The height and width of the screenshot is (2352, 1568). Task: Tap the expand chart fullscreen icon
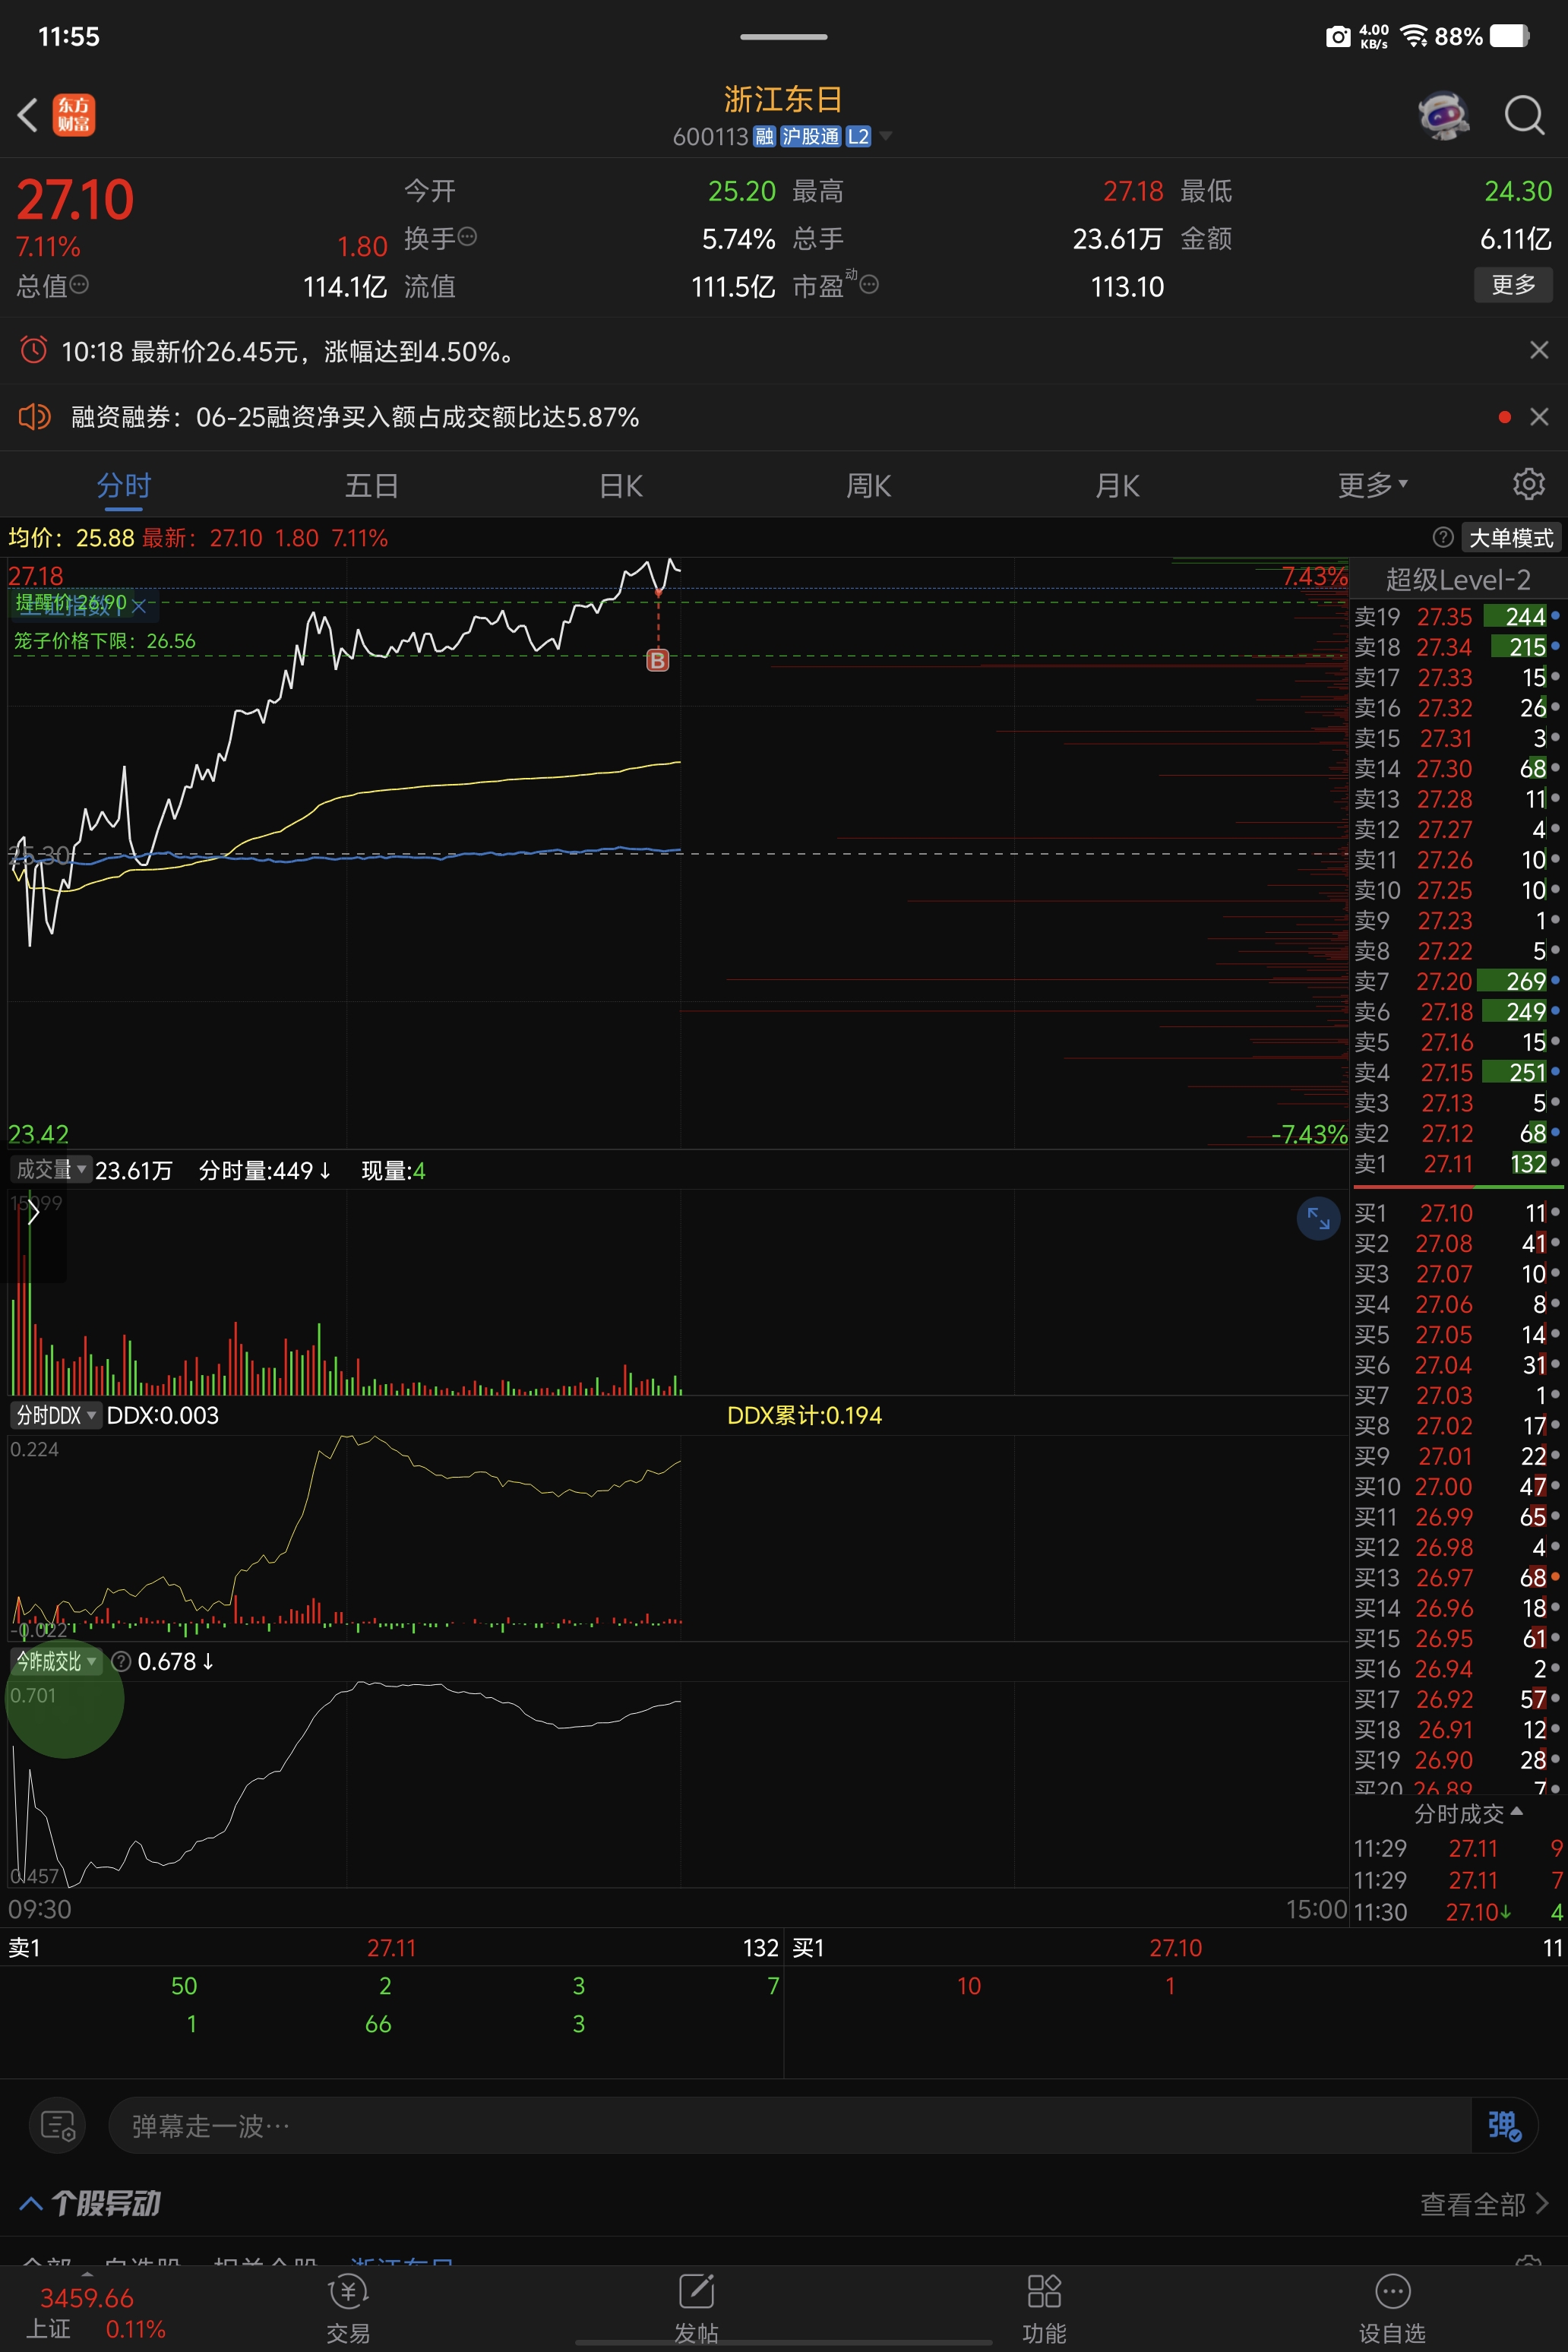point(1318,1218)
